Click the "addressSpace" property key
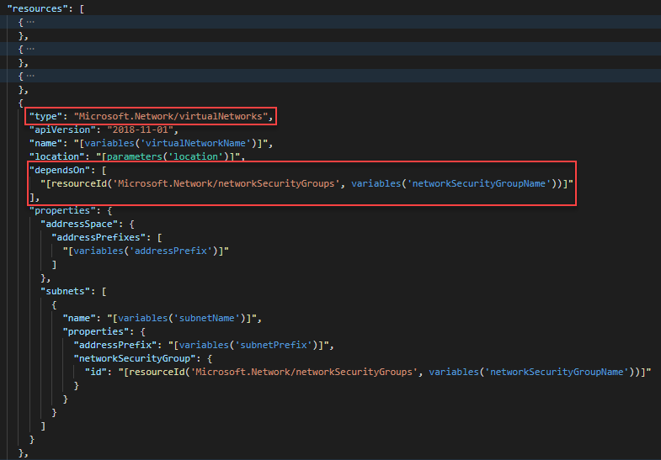This screenshot has width=661, height=460. pyautogui.click(x=79, y=224)
